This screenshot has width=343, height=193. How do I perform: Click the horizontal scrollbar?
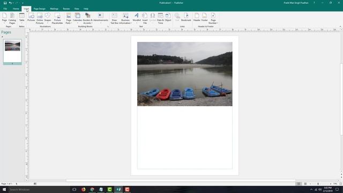(181, 181)
